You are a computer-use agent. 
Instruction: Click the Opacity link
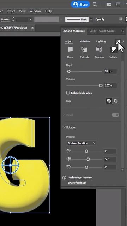click(100, 19)
